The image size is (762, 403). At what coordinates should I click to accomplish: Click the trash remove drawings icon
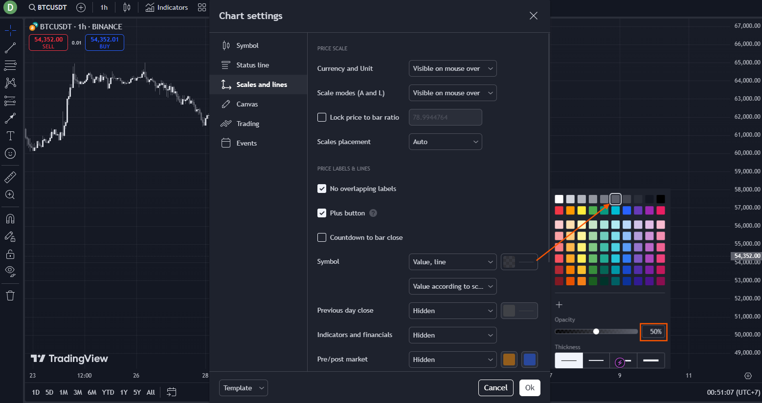coord(10,295)
